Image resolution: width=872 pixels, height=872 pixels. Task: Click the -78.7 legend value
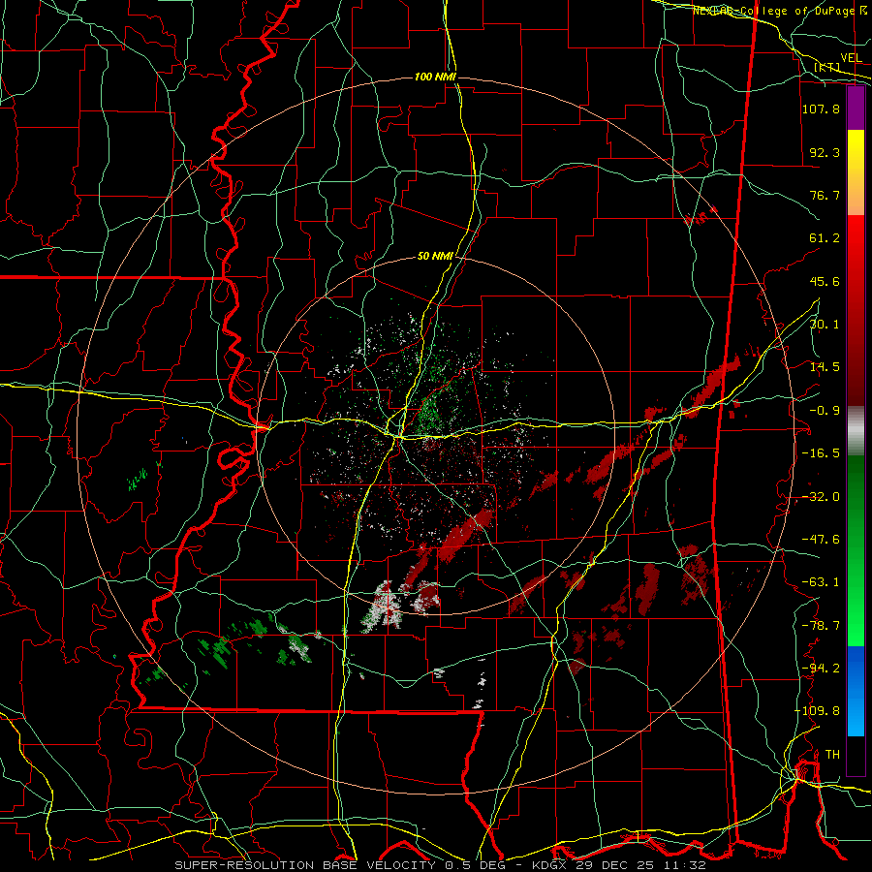click(821, 626)
